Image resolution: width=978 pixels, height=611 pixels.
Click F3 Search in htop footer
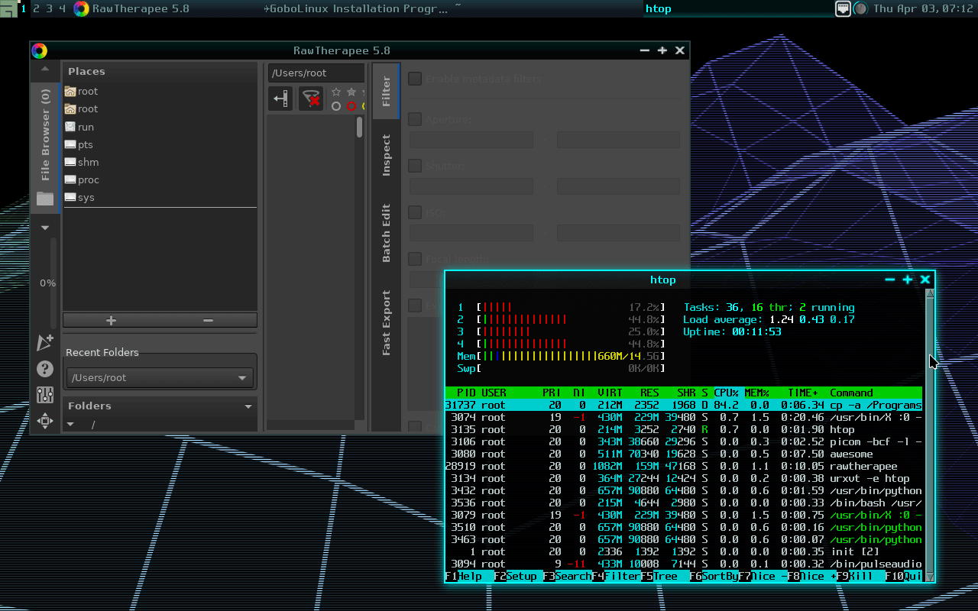(567, 576)
